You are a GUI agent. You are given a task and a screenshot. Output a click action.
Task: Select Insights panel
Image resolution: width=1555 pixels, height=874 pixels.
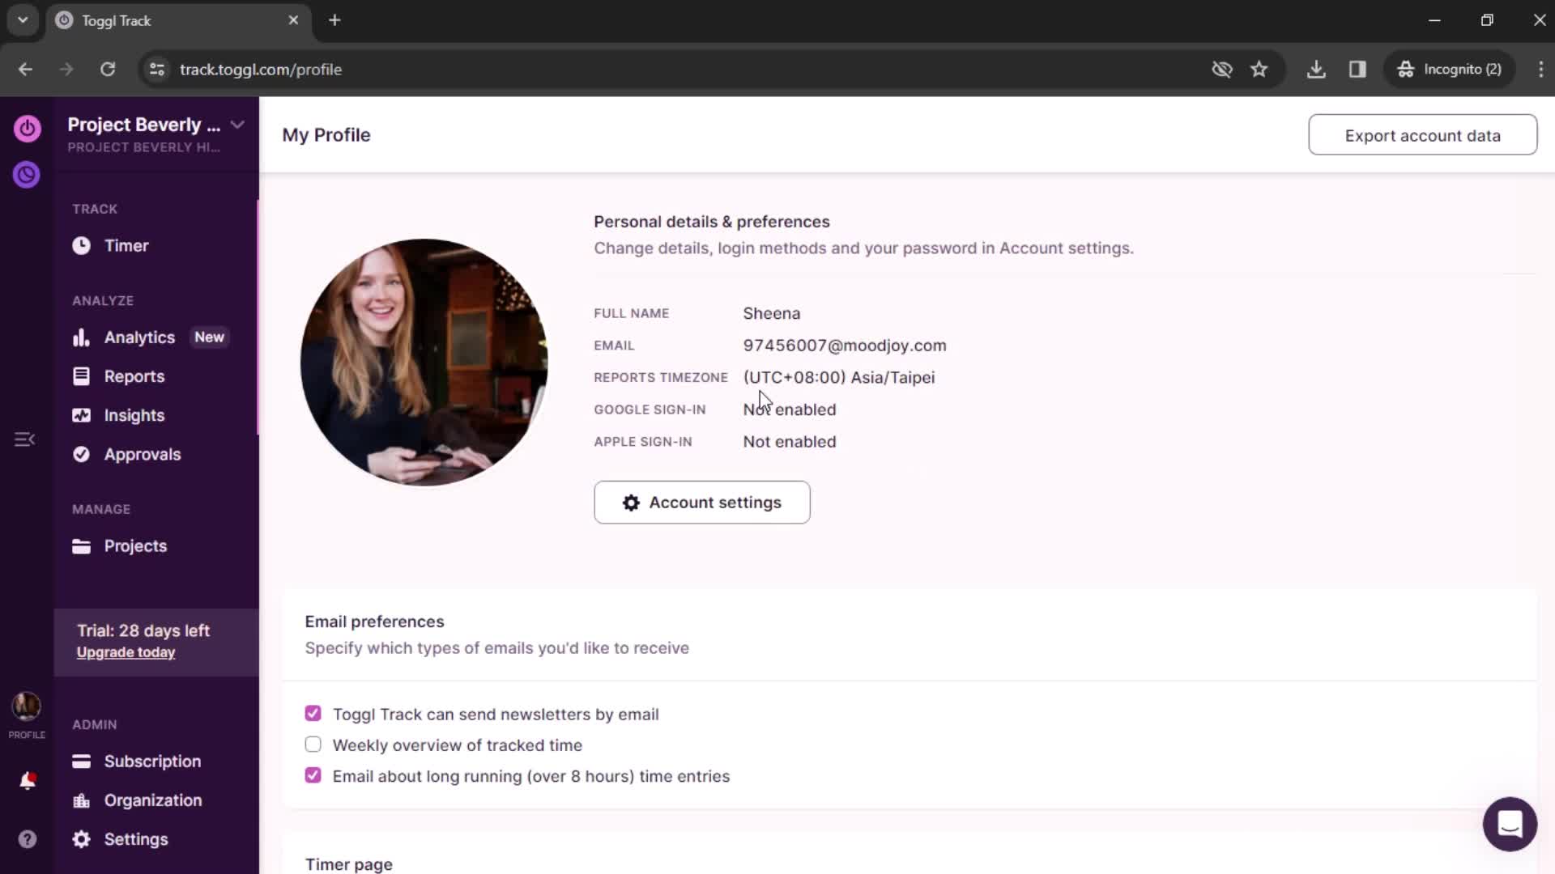click(134, 414)
